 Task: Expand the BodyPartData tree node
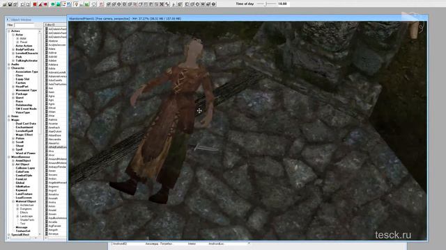[13, 49]
